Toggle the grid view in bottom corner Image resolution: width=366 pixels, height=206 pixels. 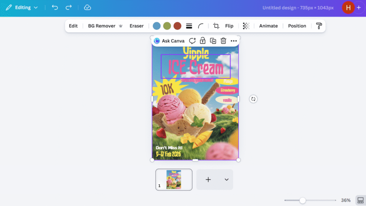tap(360, 200)
